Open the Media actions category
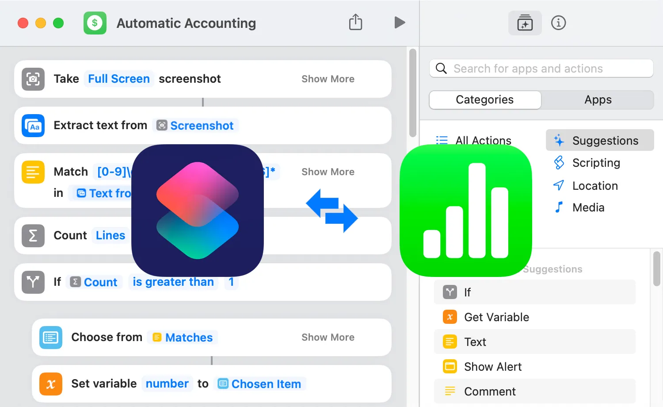 click(x=588, y=207)
